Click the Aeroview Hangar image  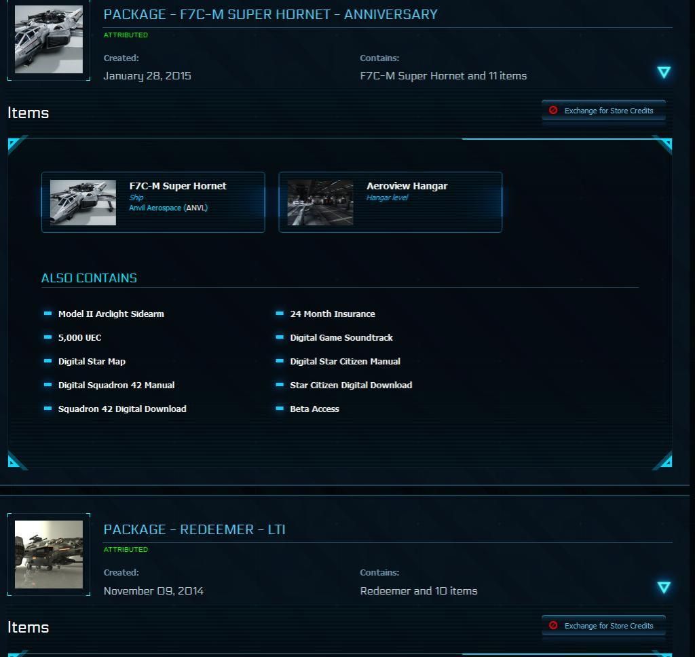[x=320, y=202]
